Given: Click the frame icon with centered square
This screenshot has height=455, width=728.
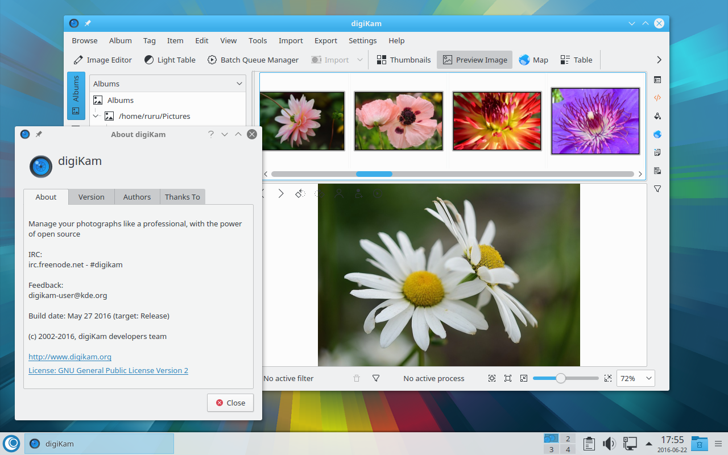Looking at the screenshot, I should click(x=492, y=378).
